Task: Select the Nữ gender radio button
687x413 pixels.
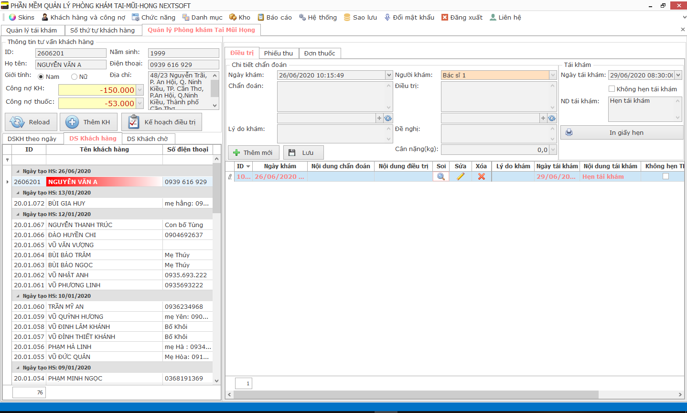Action: pyautogui.click(x=74, y=76)
